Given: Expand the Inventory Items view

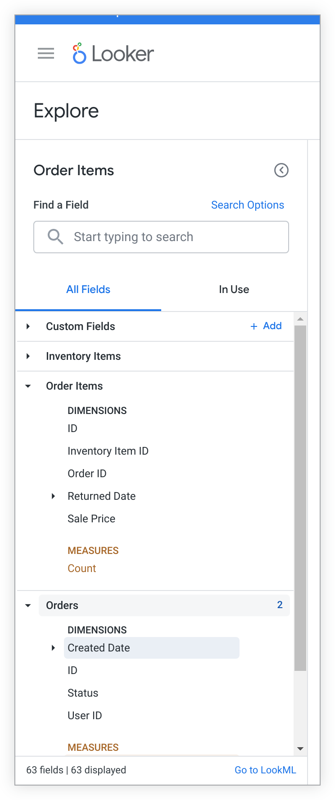Looking at the screenshot, I should click(x=28, y=356).
